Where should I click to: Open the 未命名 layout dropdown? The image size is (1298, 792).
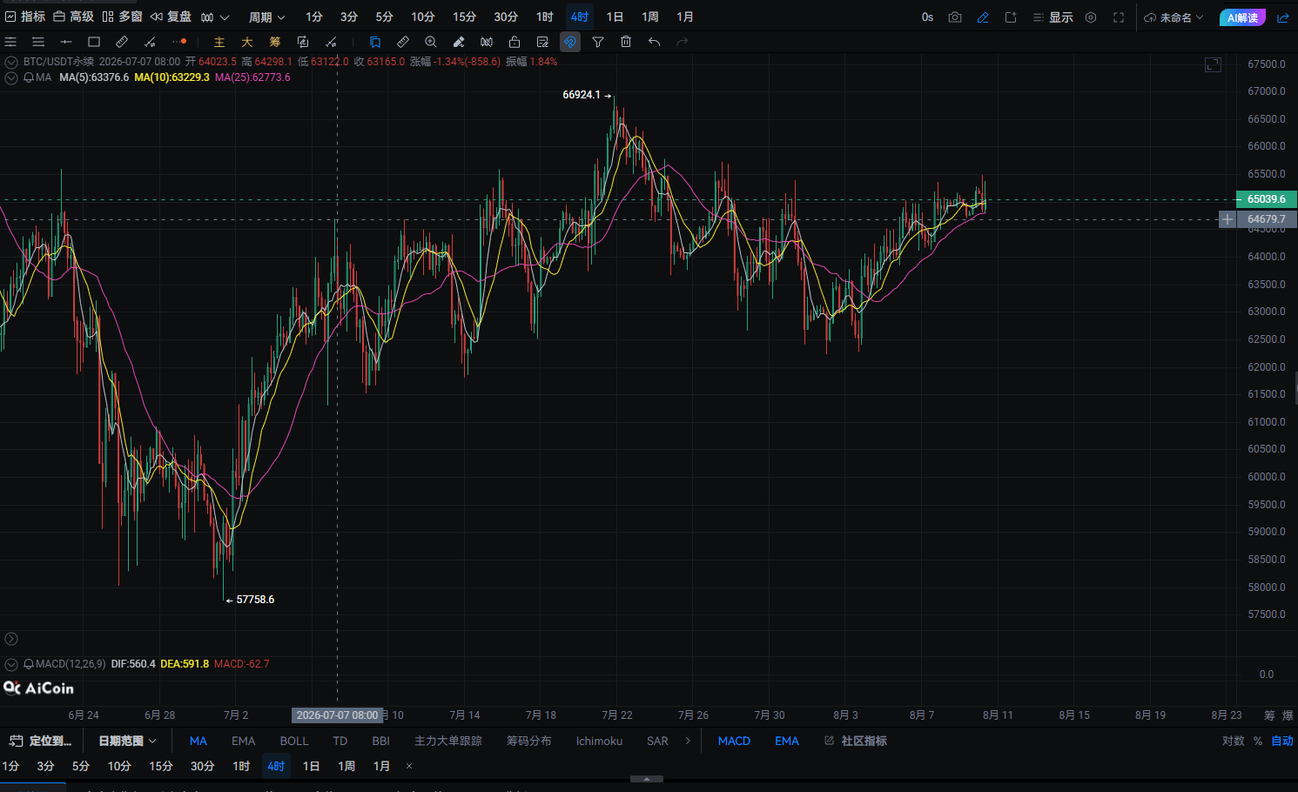point(1174,17)
